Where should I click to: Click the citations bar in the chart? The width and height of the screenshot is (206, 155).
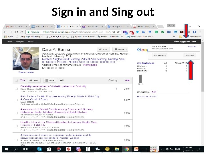[140, 79]
